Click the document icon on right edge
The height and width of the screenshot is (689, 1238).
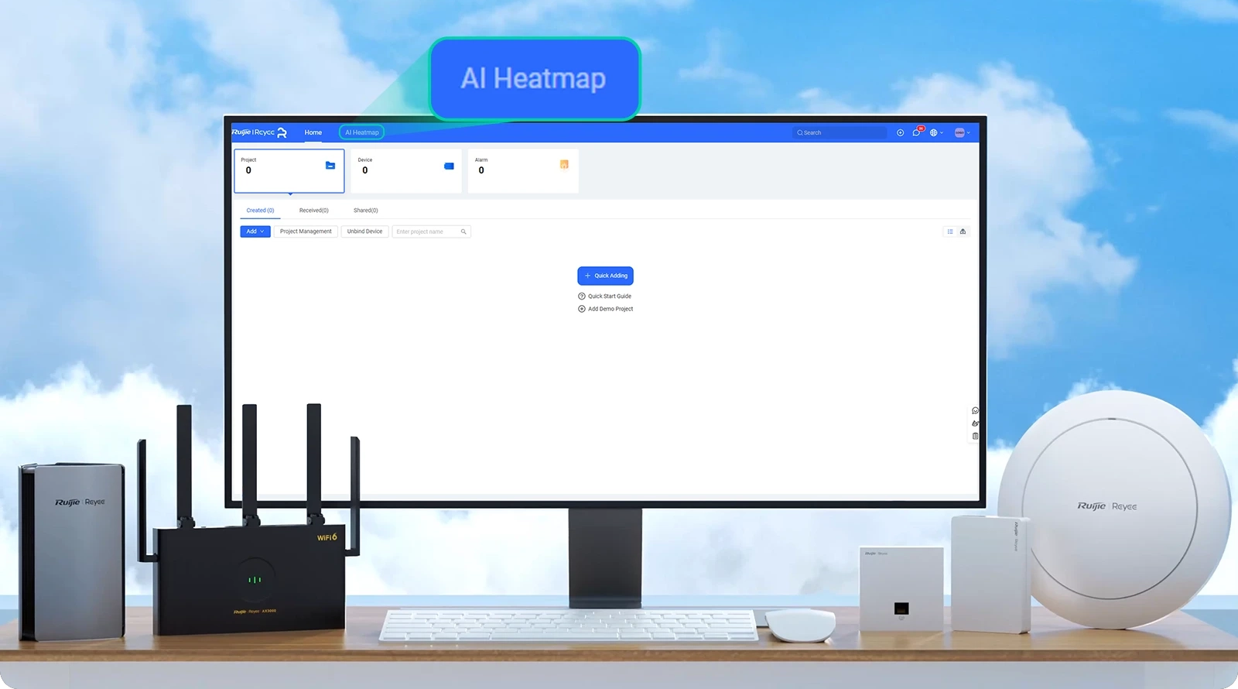click(x=975, y=436)
